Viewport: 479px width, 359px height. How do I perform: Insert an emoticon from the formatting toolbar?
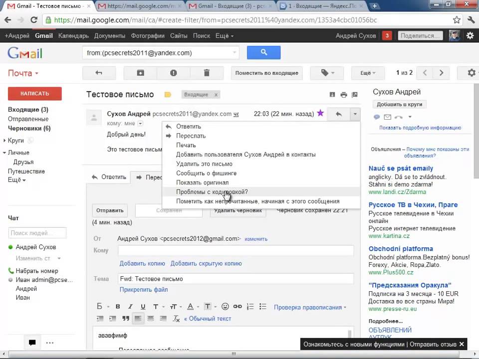click(x=225, y=307)
